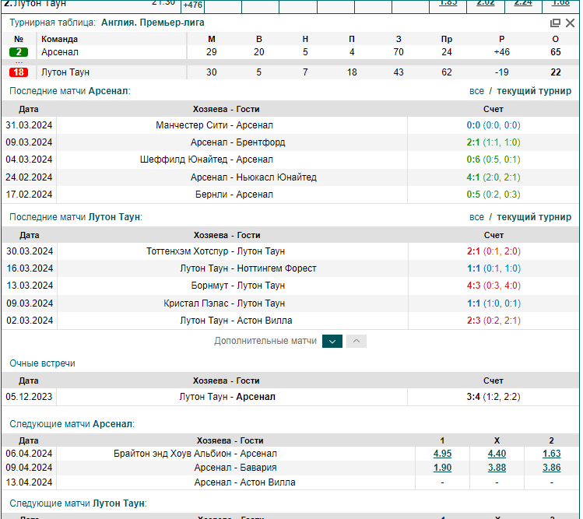Image resolution: width=583 pixels, height=519 pixels.
Task: Select draw odds 3.88 Арсенал - Бавария
Action: pyautogui.click(x=497, y=468)
